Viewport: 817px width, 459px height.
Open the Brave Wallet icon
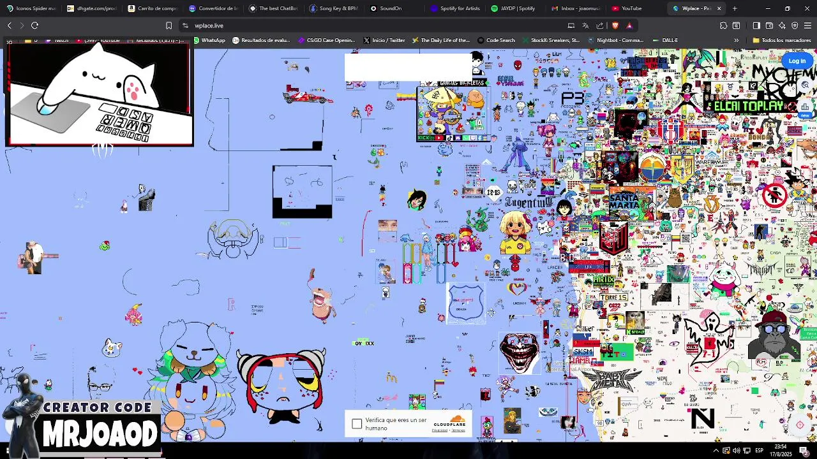click(770, 25)
